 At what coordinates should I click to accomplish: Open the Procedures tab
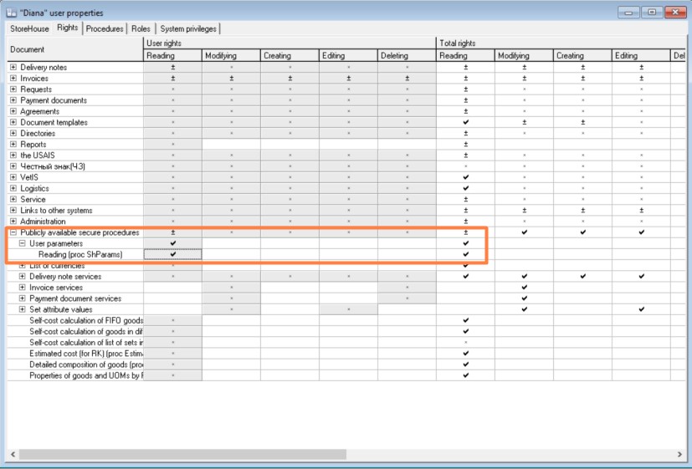105,28
